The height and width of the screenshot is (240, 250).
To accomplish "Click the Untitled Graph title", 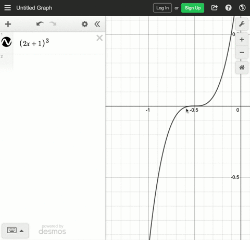I will click(34, 8).
